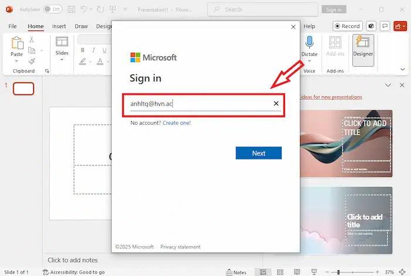Switch to the Home tab
This screenshot has width=411, height=276.
point(36,26)
